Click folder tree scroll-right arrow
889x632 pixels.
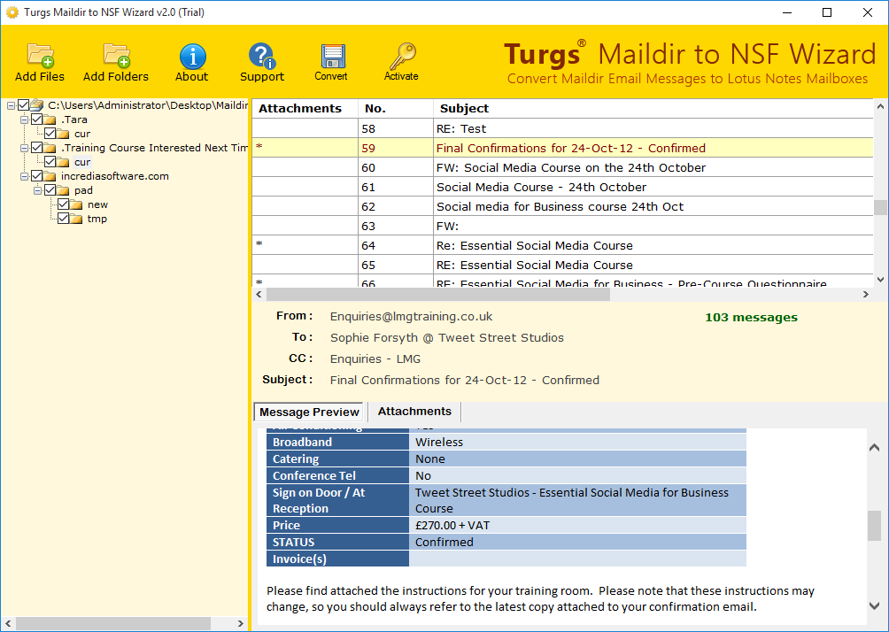click(240, 623)
